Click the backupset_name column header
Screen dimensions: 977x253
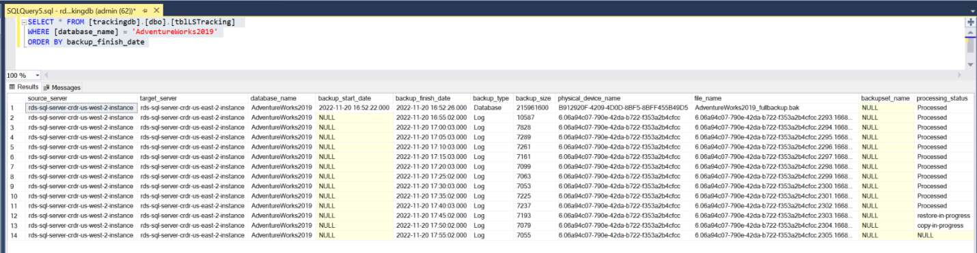[x=887, y=98]
